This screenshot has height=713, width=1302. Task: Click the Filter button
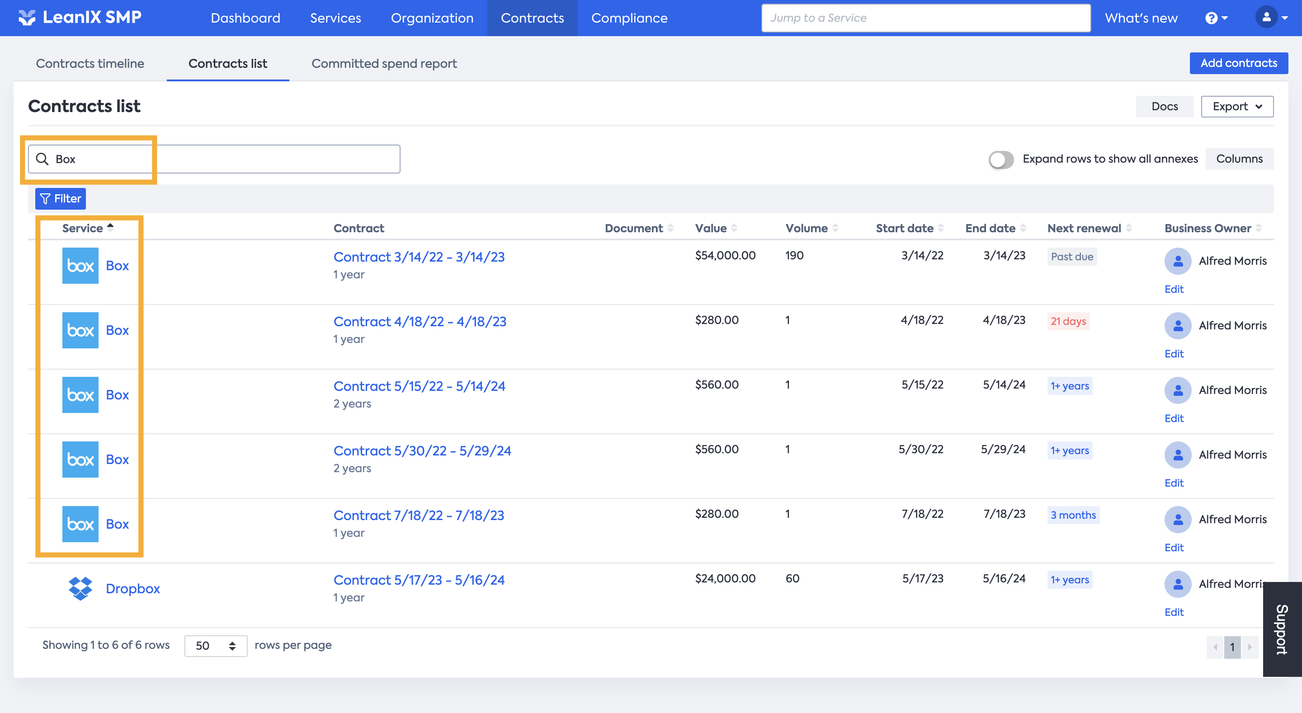click(x=61, y=199)
